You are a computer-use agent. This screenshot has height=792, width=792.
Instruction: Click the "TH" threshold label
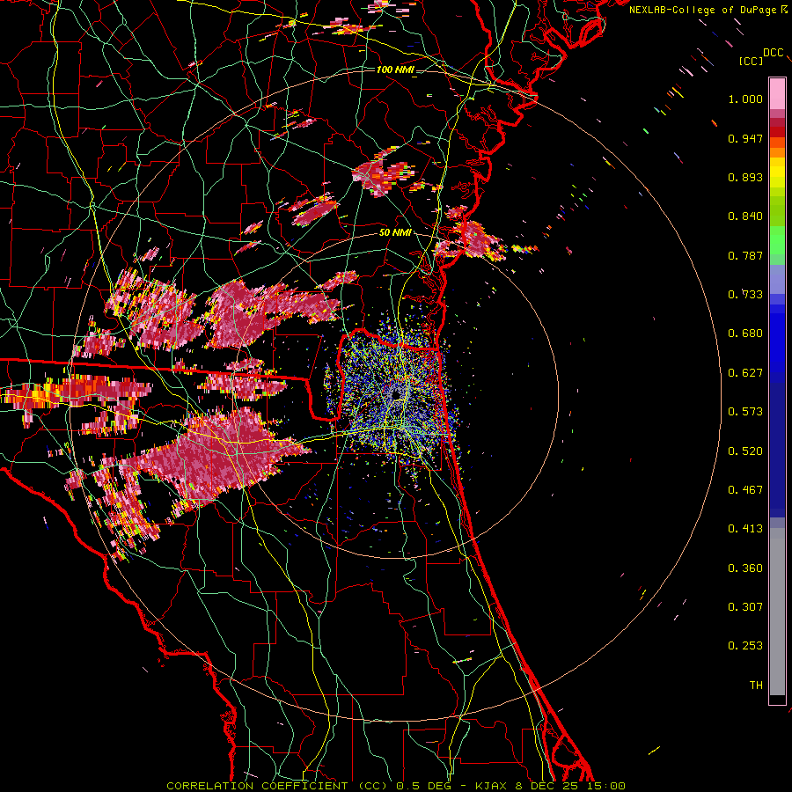(756, 686)
